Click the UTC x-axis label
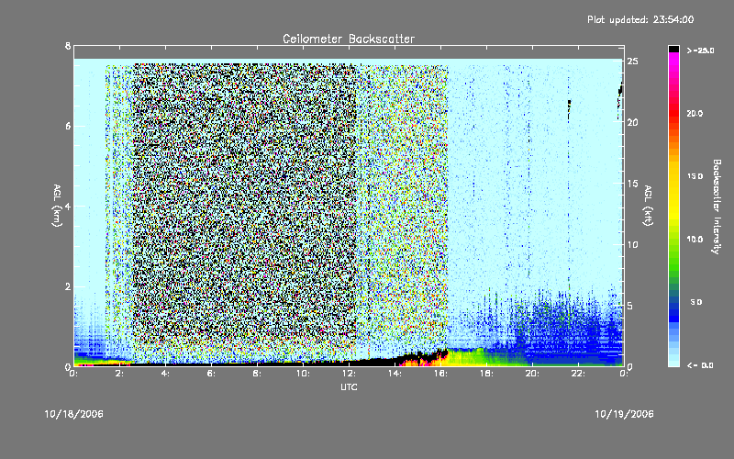The height and width of the screenshot is (459, 734). [x=349, y=387]
